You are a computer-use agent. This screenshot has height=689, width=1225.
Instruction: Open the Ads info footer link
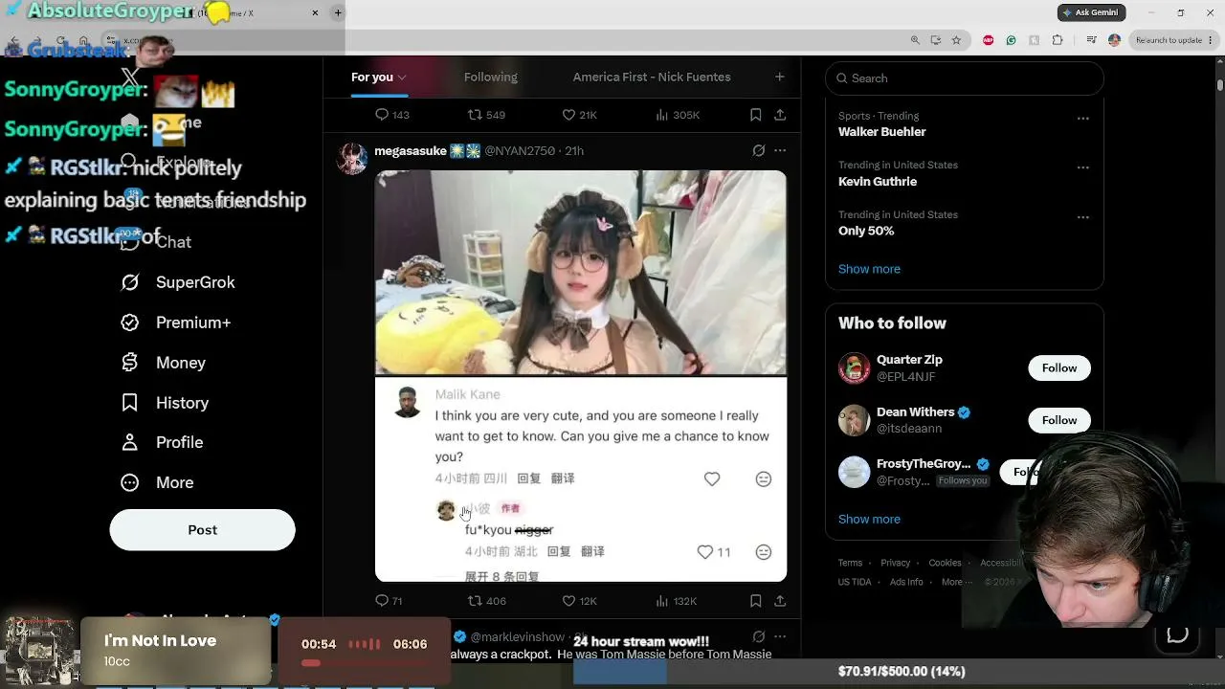click(x=906, y=582)
